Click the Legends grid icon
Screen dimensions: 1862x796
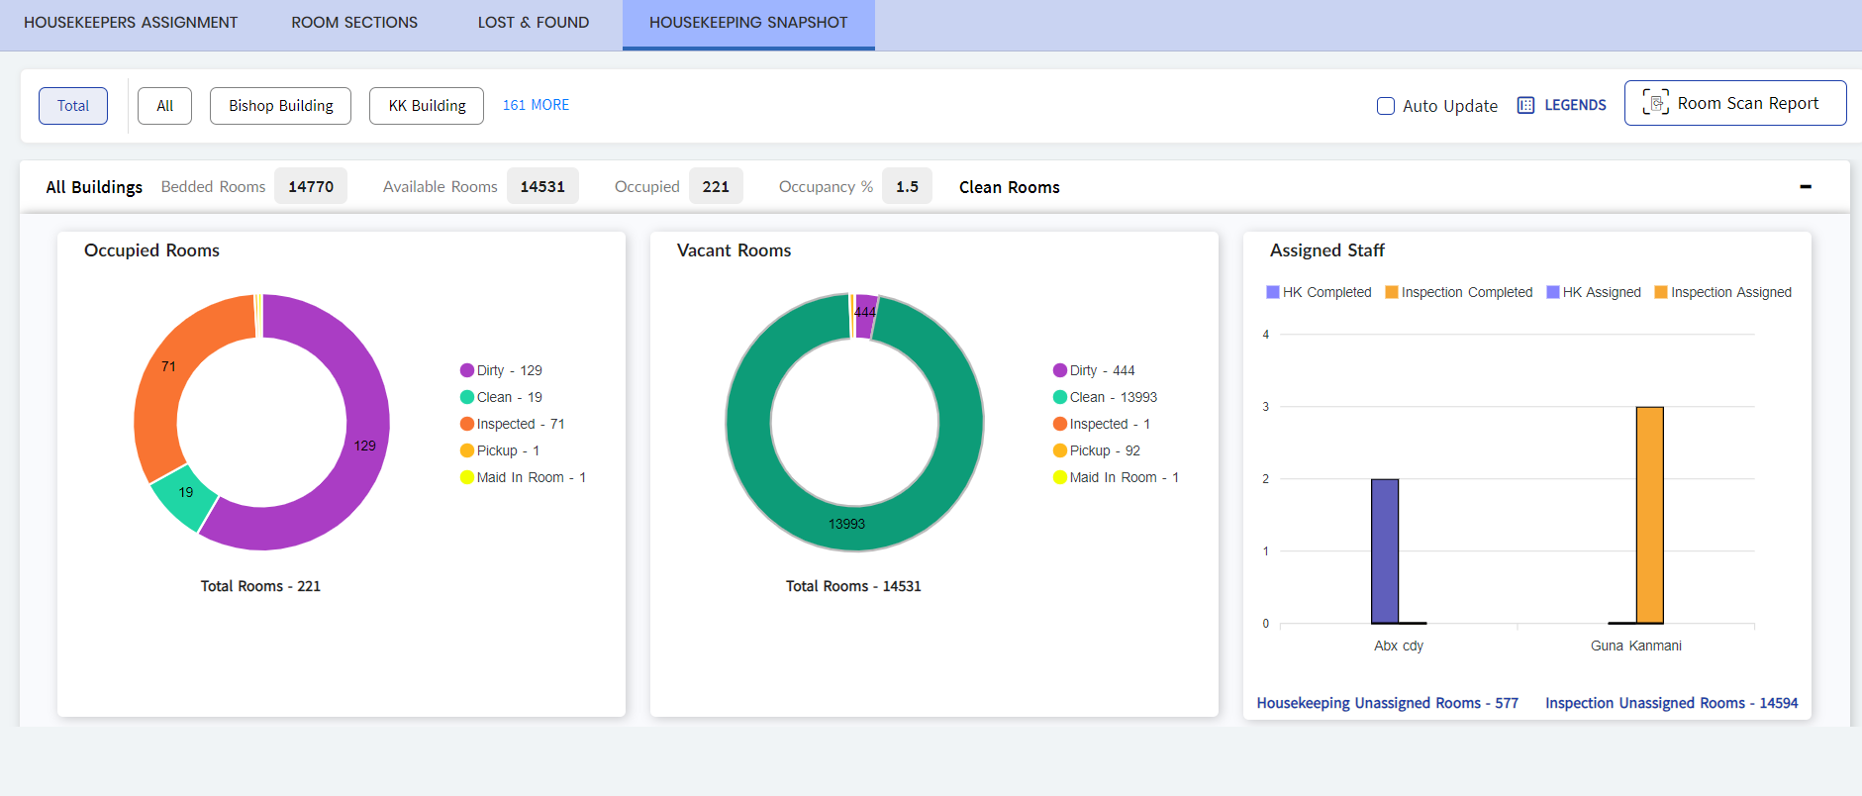pyautogui.click(x=1525, y=105)
